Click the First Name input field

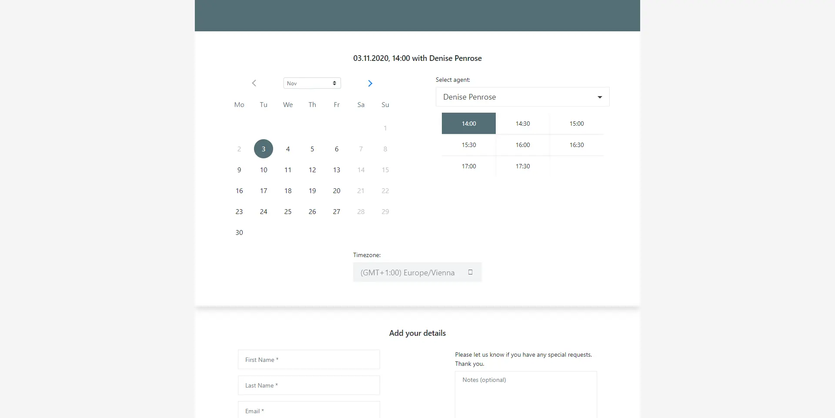coord(309,360)
